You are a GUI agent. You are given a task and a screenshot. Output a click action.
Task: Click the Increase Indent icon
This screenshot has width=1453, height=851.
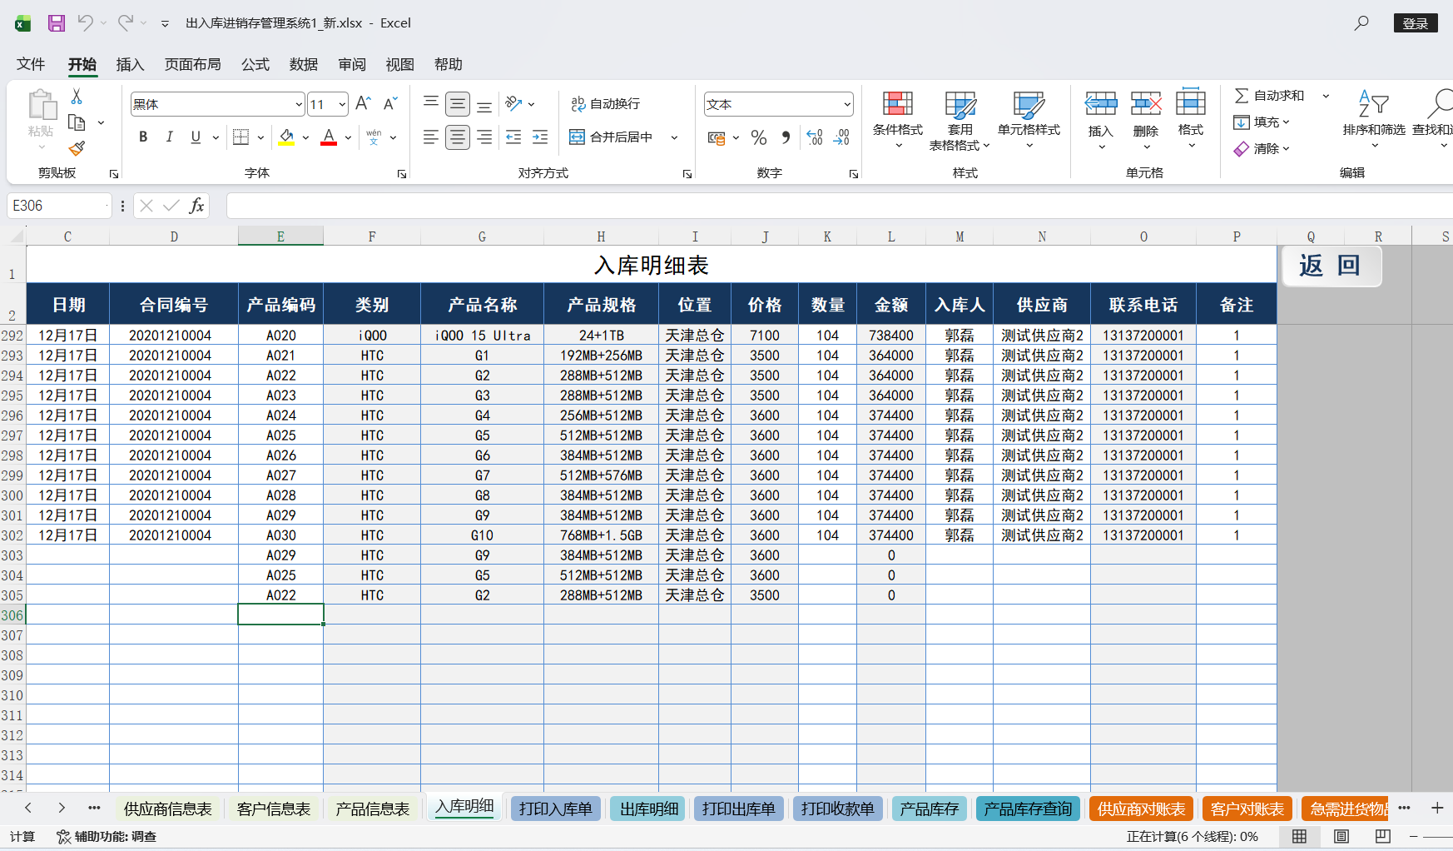[540, 137]
